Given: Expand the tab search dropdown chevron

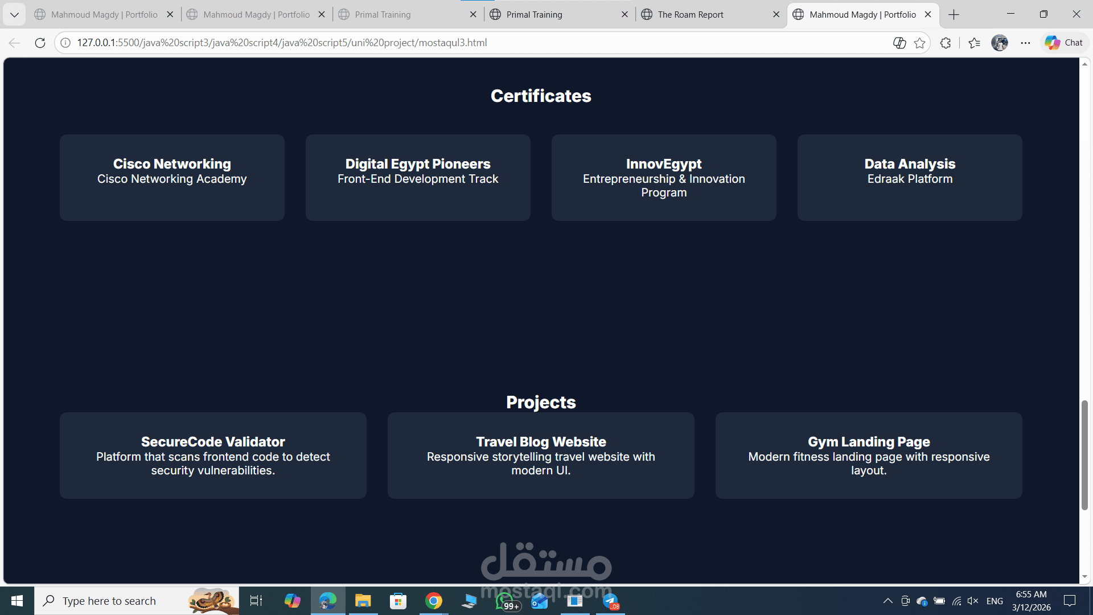Looking at the screenshot, I should 14,15.
